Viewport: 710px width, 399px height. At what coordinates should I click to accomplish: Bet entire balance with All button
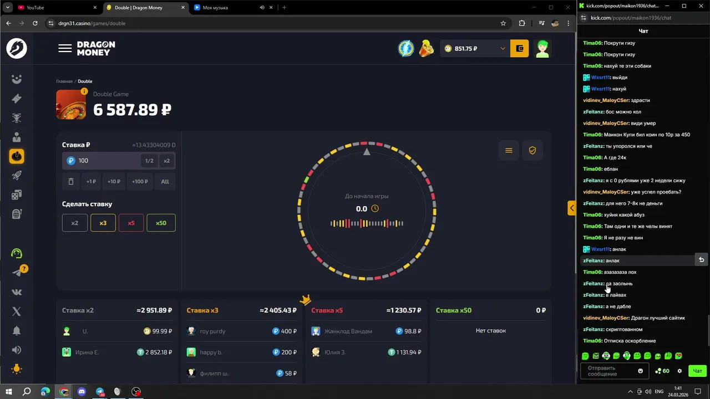165,181
